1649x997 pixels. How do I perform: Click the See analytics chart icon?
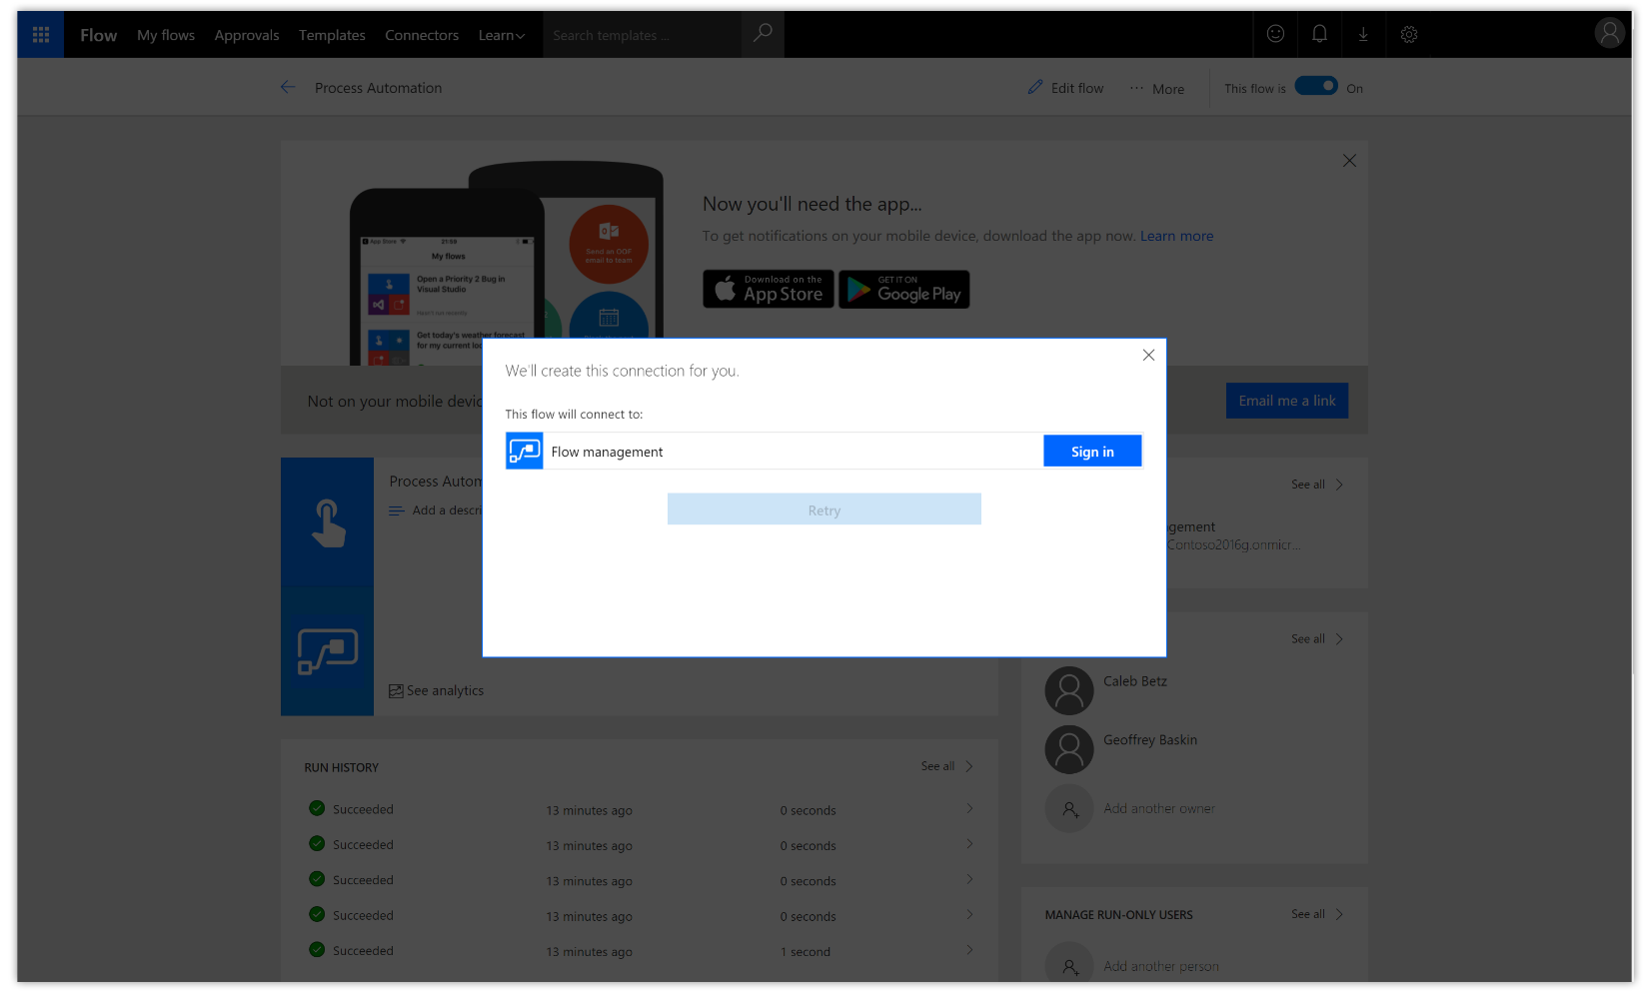tap(396, 691)
